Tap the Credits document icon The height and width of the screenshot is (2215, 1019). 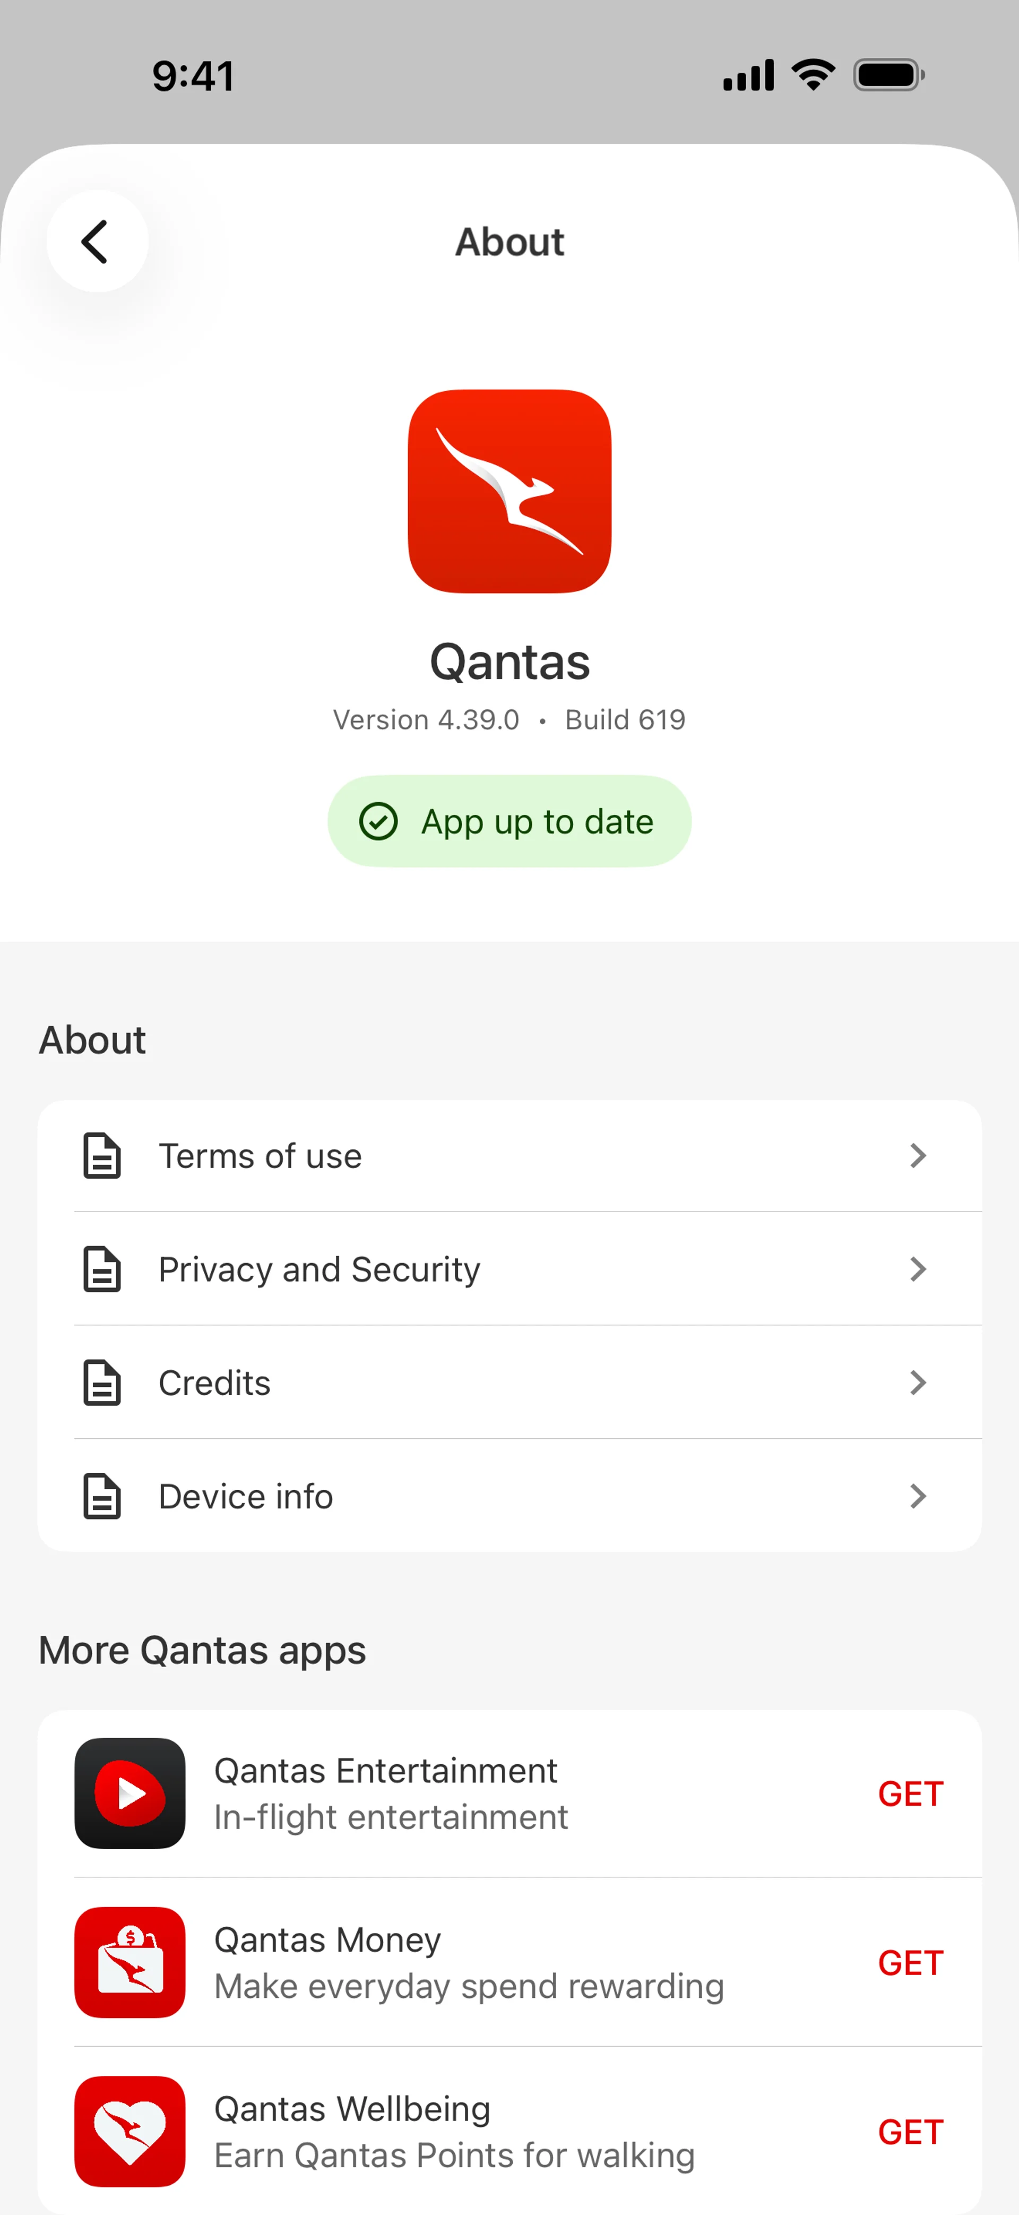point(101,1383)
